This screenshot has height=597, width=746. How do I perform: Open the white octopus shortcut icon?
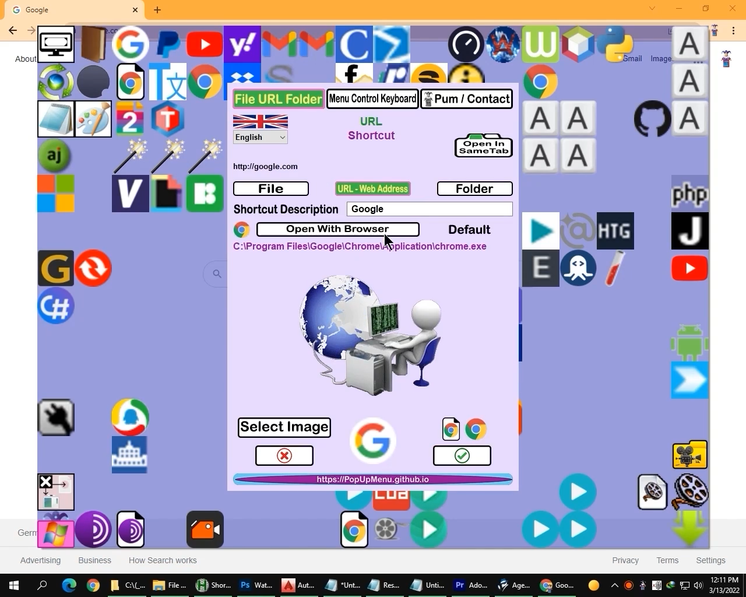[x=578, y=268]
